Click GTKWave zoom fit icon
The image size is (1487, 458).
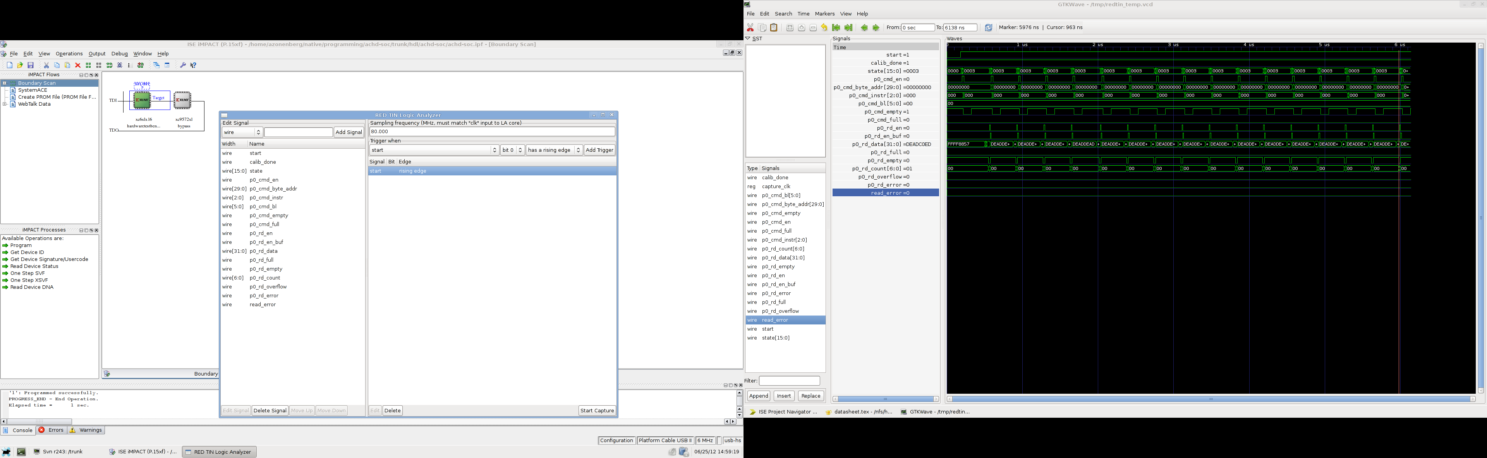point(790,28)
